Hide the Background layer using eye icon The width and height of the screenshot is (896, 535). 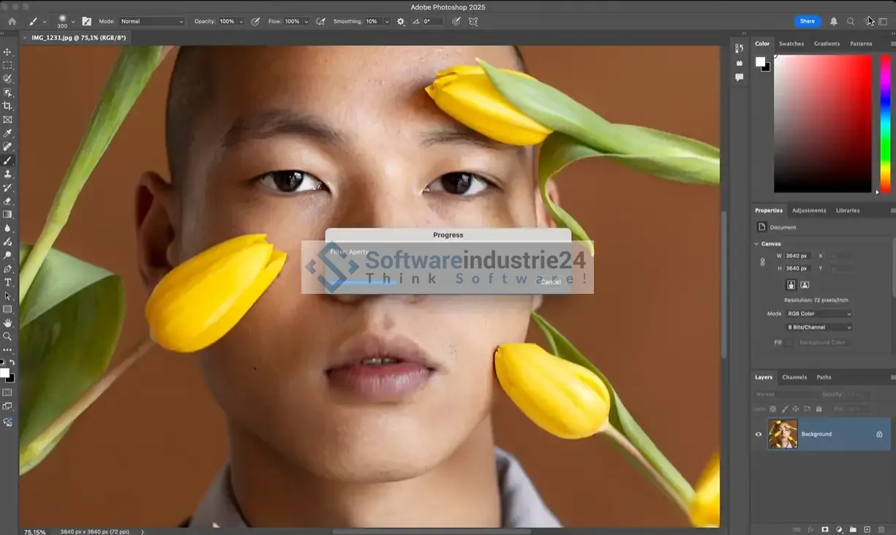point(758,434)
